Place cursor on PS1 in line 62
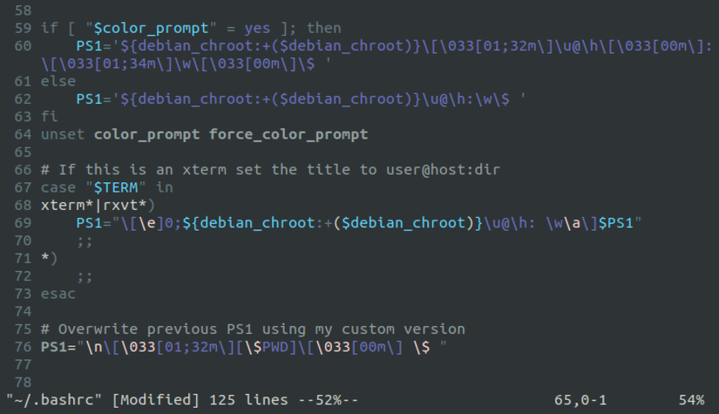The height and width of the screenshot is (414, 719). click(88, 98)
